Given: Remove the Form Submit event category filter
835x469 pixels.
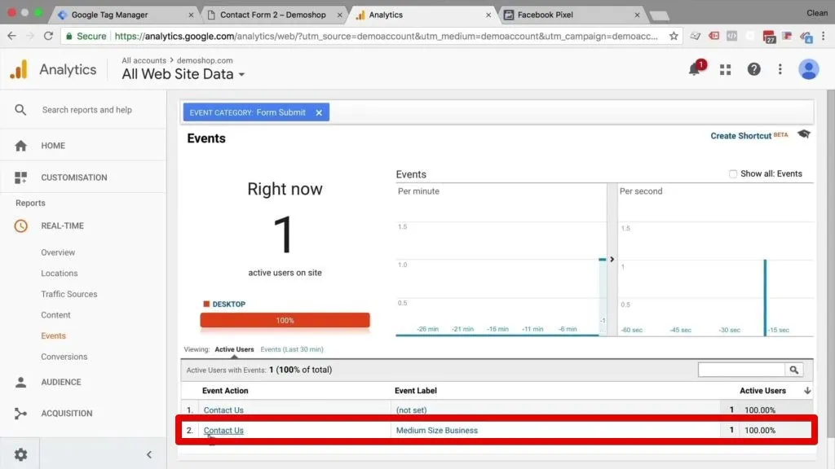Looking at the screenshot, I should (318, 112).
